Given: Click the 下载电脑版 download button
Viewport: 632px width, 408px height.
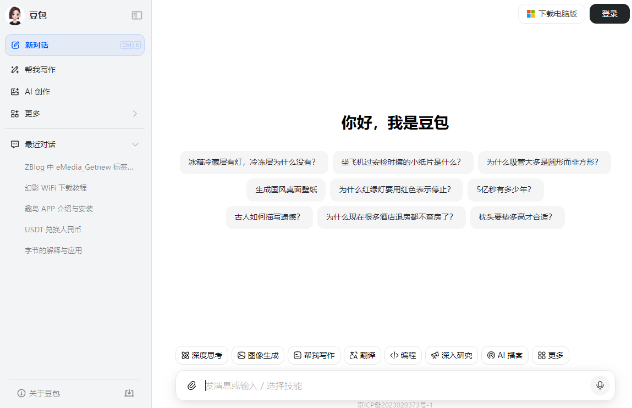Looking at the screenshot, I should tap(551, 14).
